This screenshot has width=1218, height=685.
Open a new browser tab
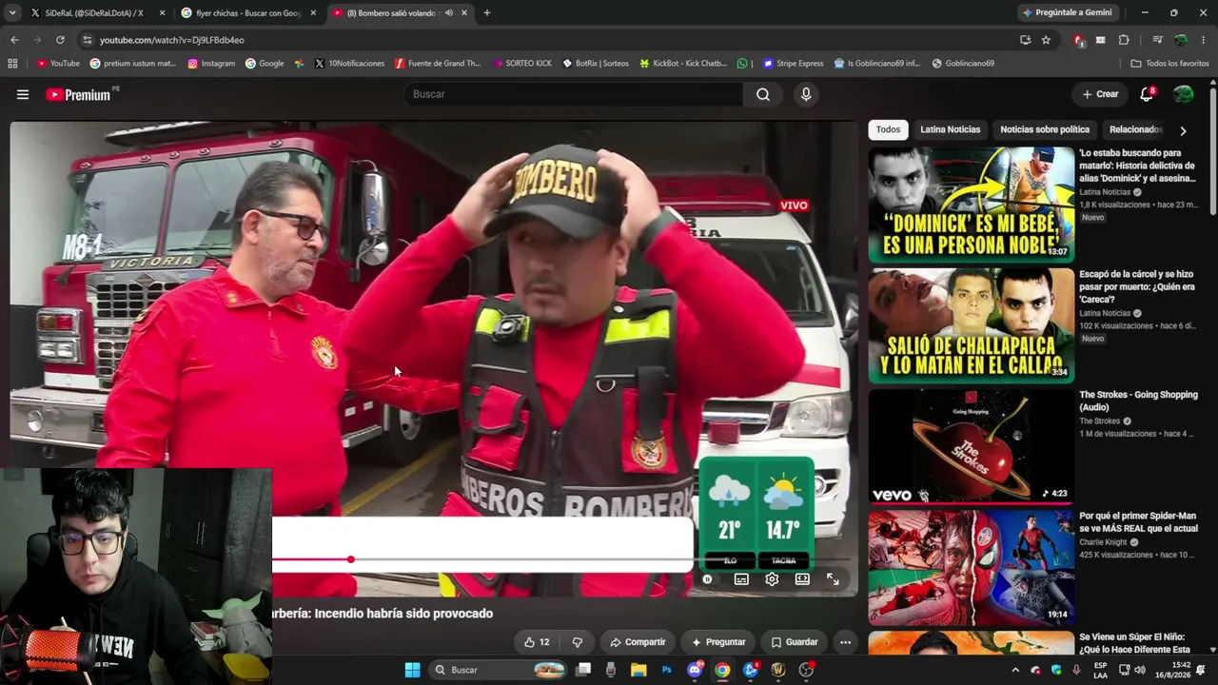(x=487, y=13)
